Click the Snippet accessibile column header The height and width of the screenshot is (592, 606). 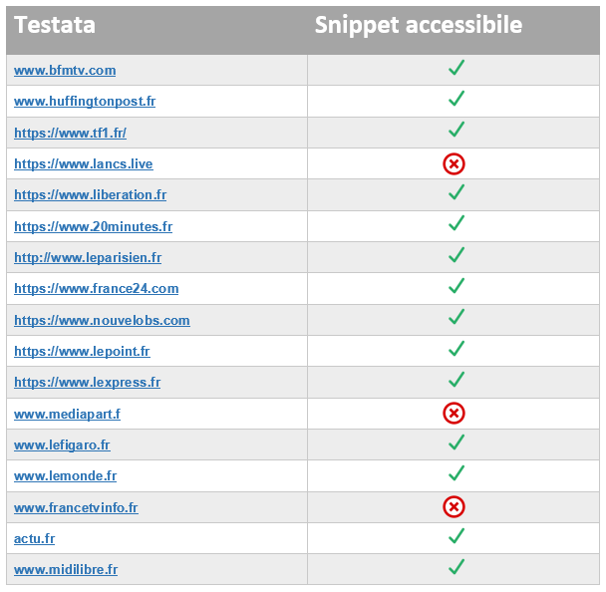(x=419, y=26)
